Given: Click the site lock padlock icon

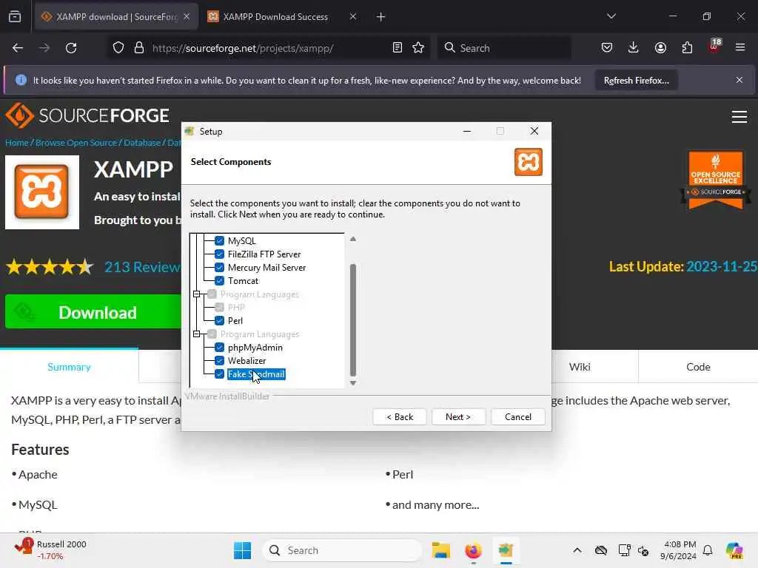Looking at the screenshot, I should (139, 48).
